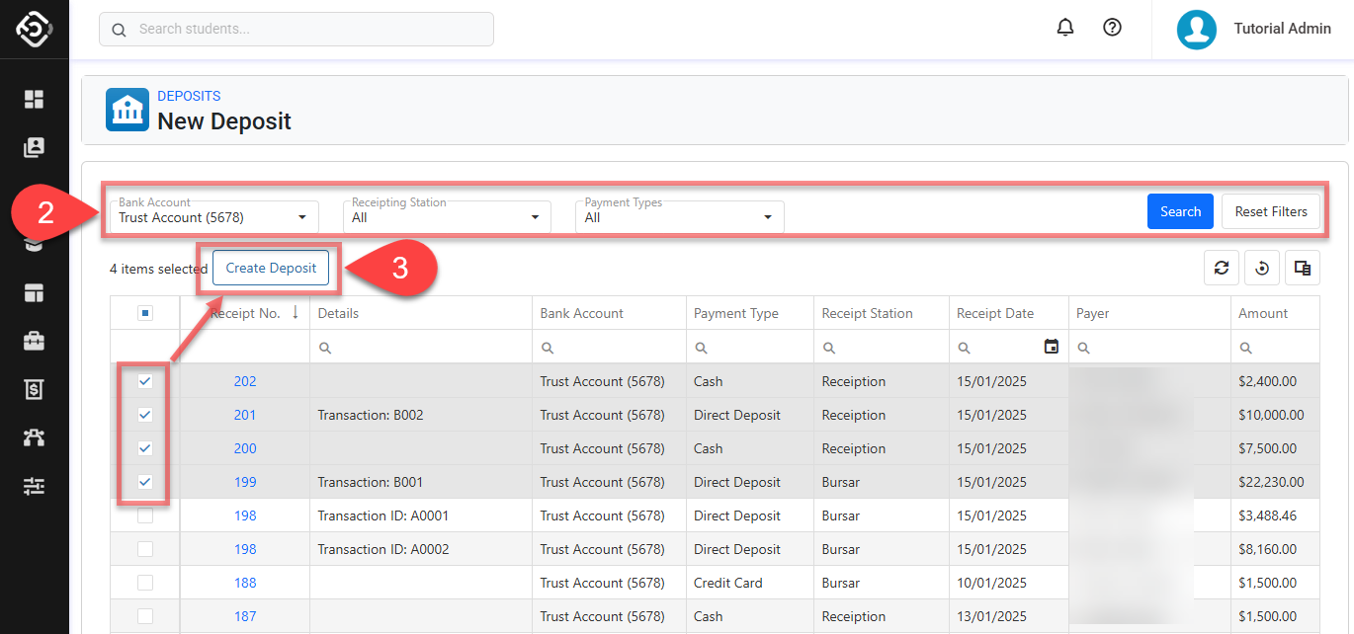
Task: Click the column chooser icon
Action: pyautogui.click(x=1303, y=268)
